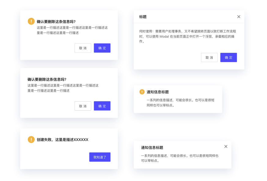267x181 pixels.
Task: Click description text in notification with close X
Action: [x=180, y=158]
